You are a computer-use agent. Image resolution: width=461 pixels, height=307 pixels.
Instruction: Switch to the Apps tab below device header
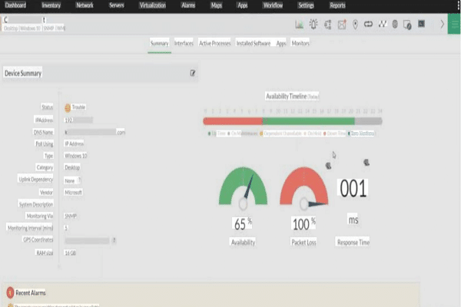pos(281,44)
